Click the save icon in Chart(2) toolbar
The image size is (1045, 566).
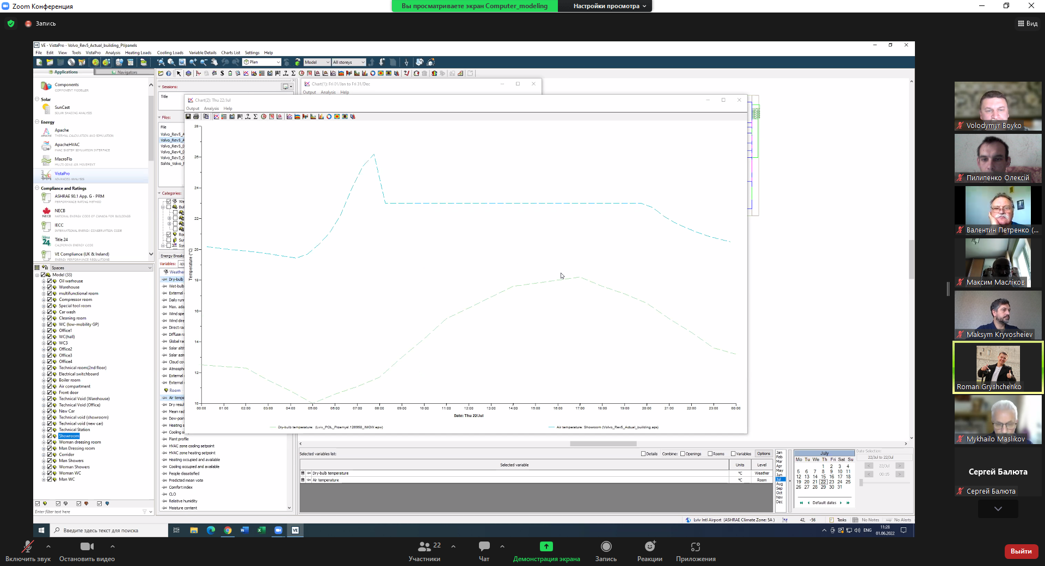[188, 116]
